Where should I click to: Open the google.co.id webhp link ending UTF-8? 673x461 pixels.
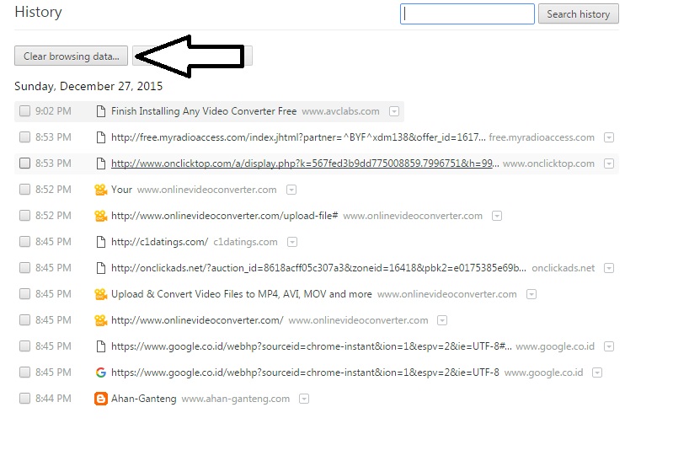tap(305, 373)
